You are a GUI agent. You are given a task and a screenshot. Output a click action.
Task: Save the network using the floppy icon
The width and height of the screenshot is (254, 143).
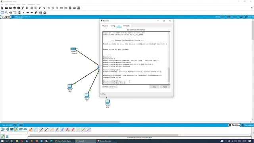point(10,8)
